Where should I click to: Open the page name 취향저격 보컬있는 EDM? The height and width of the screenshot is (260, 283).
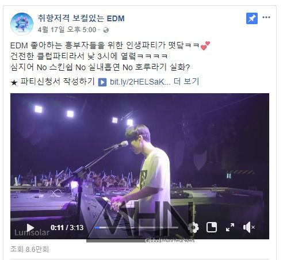click(x=81, y=18)
